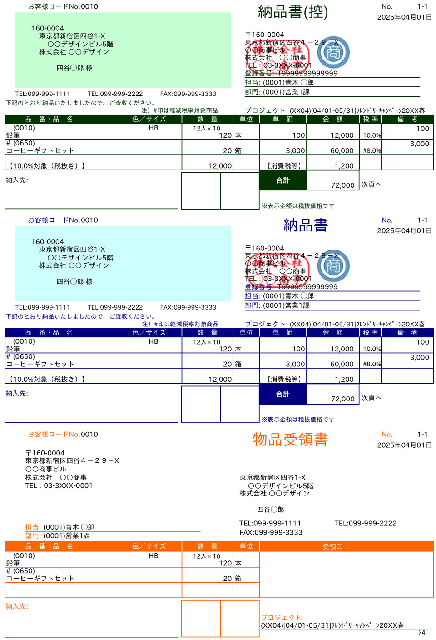Click the blue round 商 seal on the blue slip
This screenshot has height=640, width=436.
333,266
